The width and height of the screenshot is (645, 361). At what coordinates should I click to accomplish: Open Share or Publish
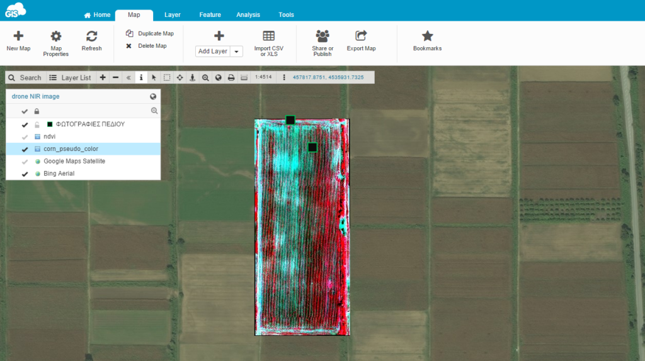coord(322,43)
